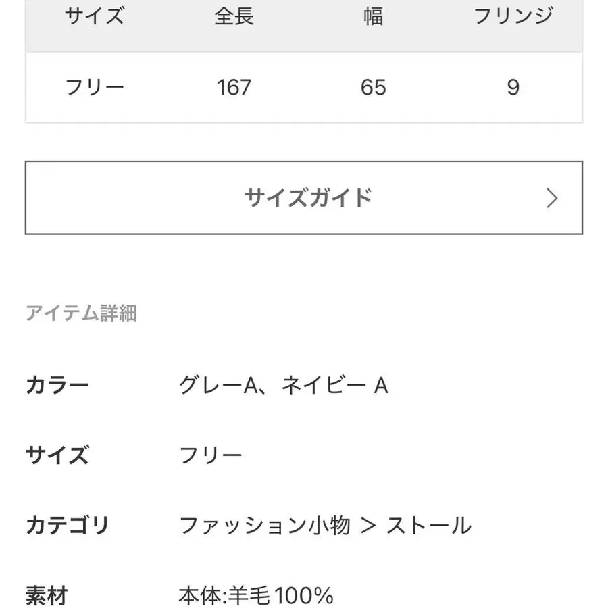
Task: Open the ストール category link
Action: point(428,525)
